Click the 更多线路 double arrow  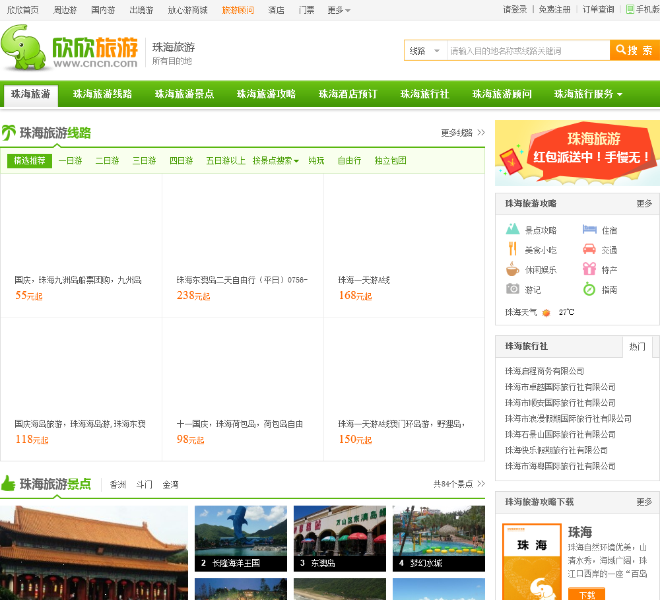pyautogui.click(x=481, y=133)
